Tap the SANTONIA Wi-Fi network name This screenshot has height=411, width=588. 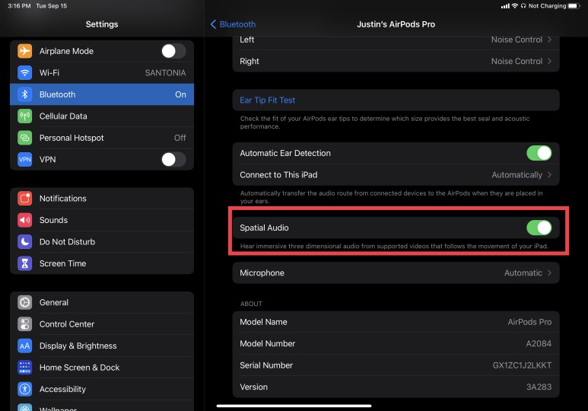(165, 73)
